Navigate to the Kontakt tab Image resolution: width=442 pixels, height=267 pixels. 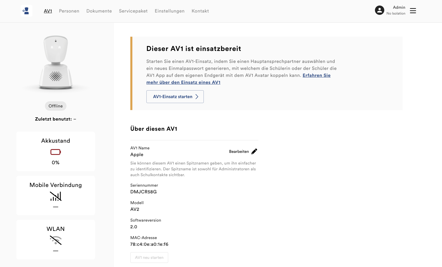200,11
